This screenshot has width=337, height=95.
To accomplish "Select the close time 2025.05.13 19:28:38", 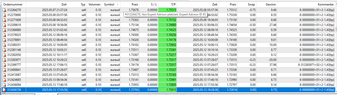I will pyautogui.click(x=205, y=90).
